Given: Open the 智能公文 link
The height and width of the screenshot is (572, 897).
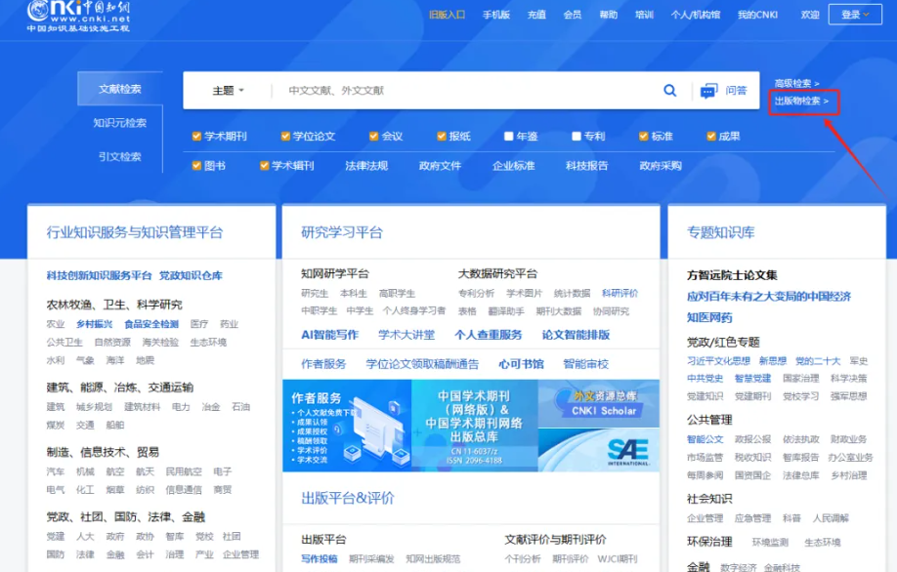Looking at the screenshot, I should click(705, 439).
